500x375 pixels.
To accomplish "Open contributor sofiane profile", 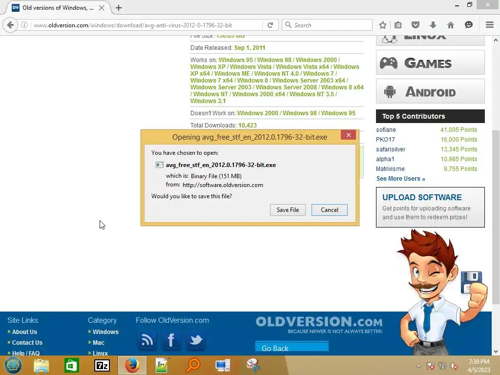I will [x=386, y=130].
